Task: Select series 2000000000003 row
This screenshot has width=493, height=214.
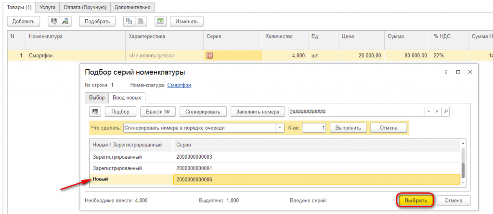Action: coord(275,156)
